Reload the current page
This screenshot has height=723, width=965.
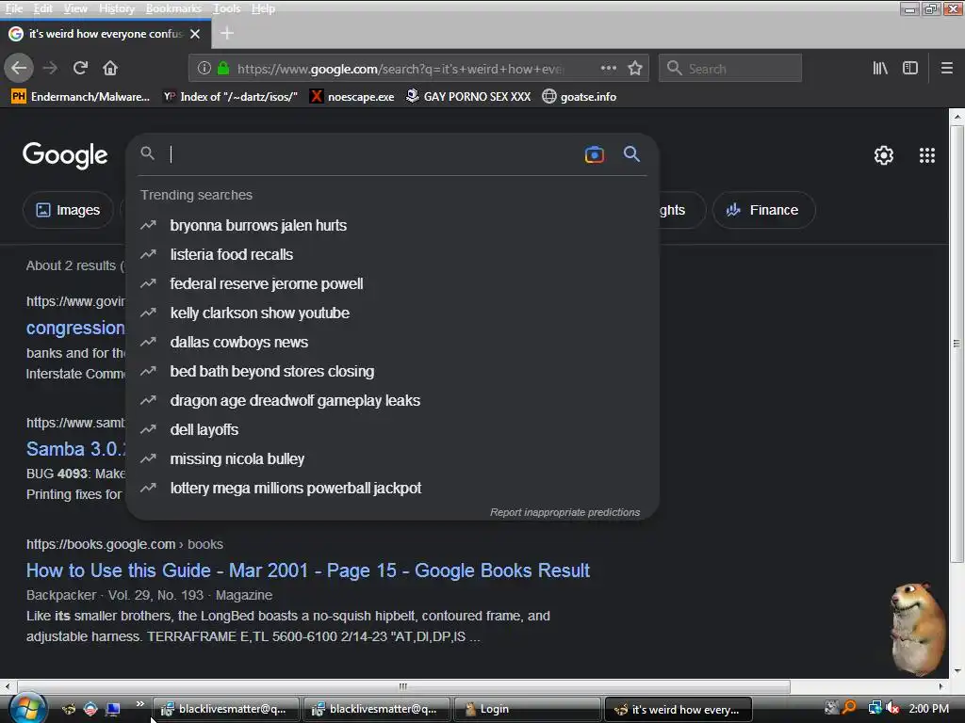80,68
